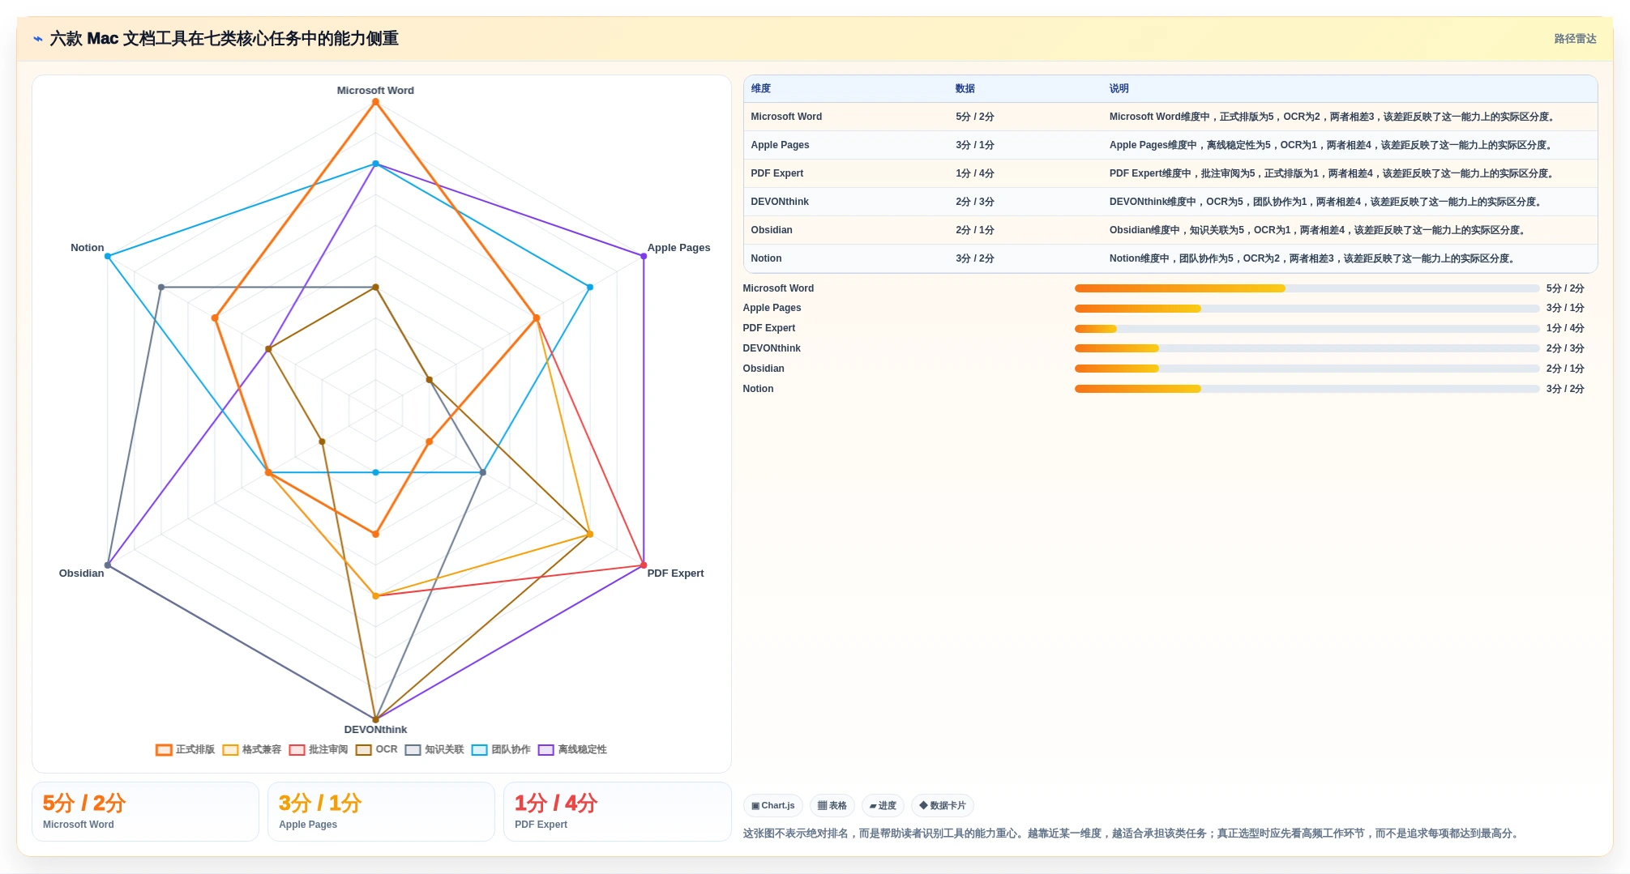Click the Obsidian progress bar

[x=1307, y=369]
